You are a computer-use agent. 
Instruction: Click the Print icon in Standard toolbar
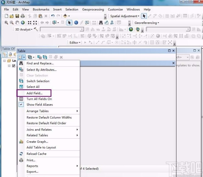(x=23, y=16)
